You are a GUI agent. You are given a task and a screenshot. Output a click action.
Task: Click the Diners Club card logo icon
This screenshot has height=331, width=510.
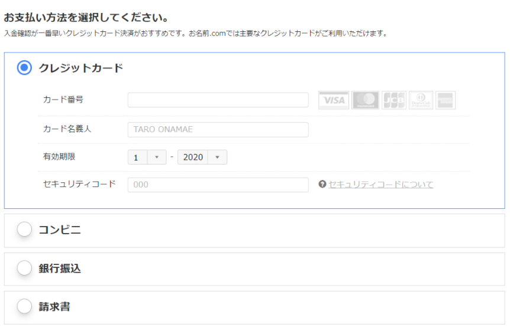(x=421, y=100)
